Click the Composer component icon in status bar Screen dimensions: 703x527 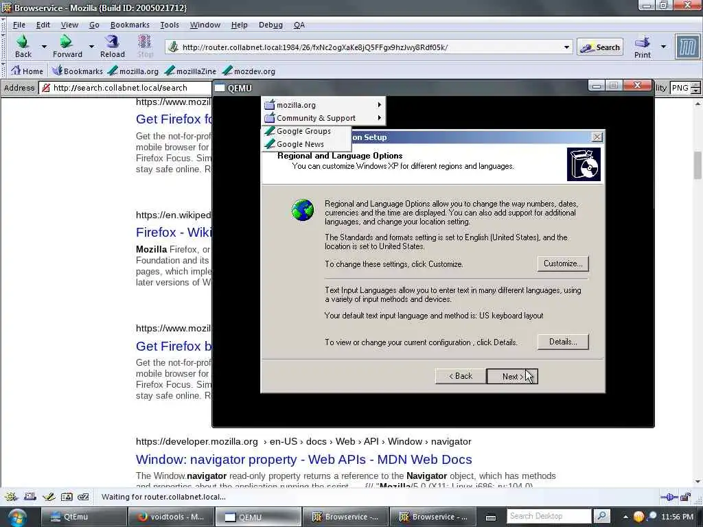pos(49,497)
